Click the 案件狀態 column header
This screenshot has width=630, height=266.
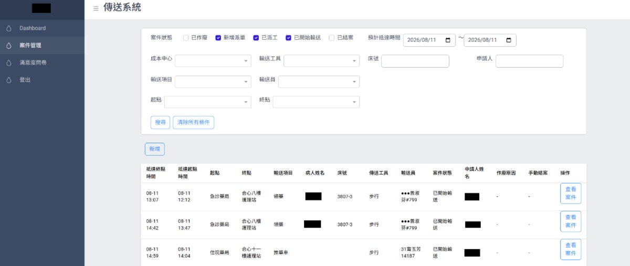pos(442,173)
